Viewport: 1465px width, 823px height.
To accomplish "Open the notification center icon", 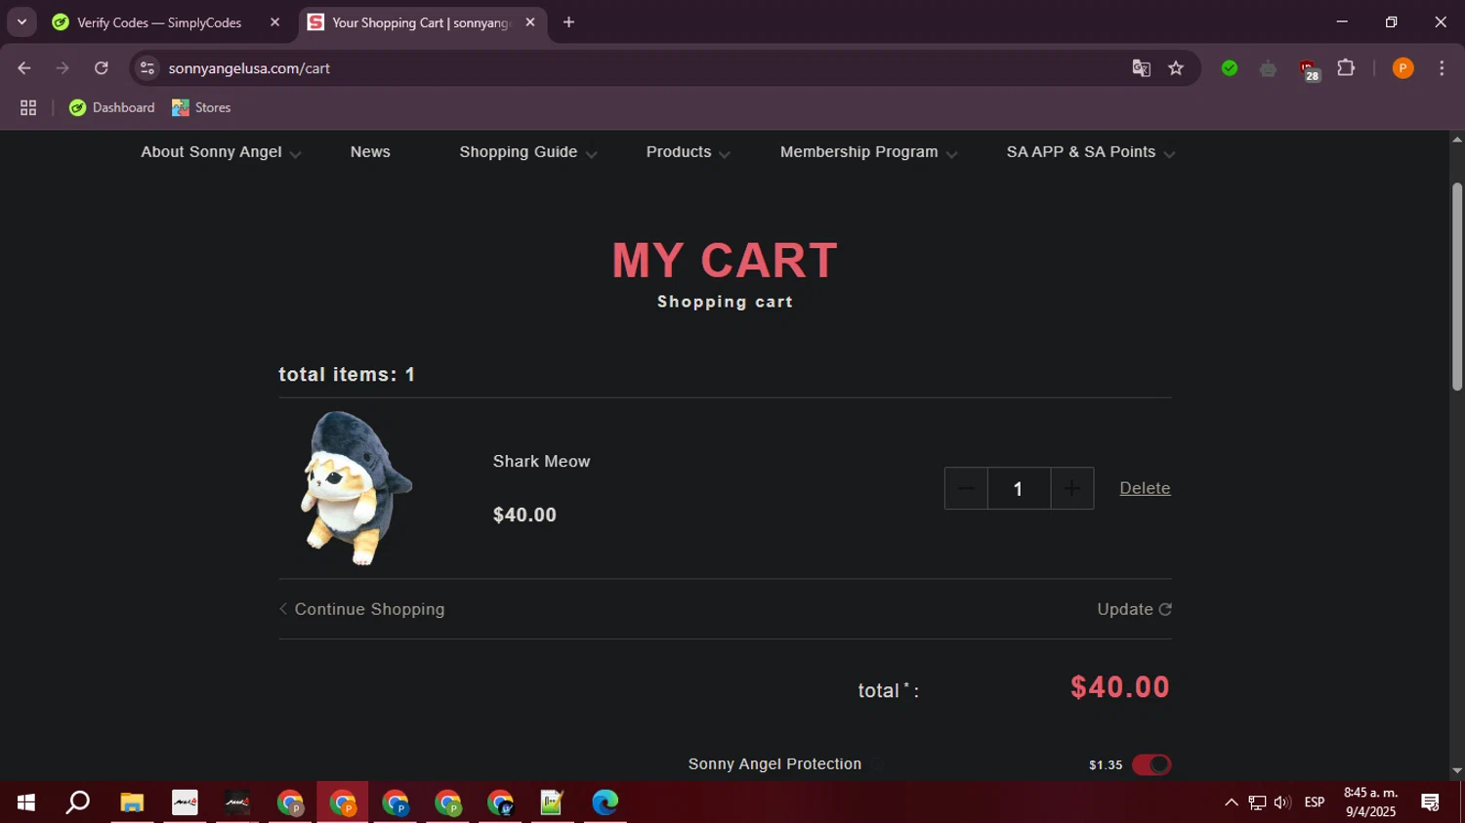I will pos(1431,802).
